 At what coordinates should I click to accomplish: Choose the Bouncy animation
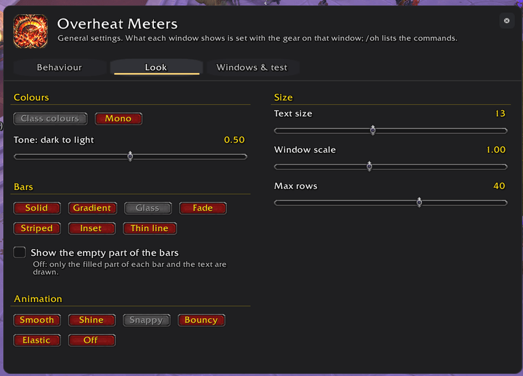201,320
